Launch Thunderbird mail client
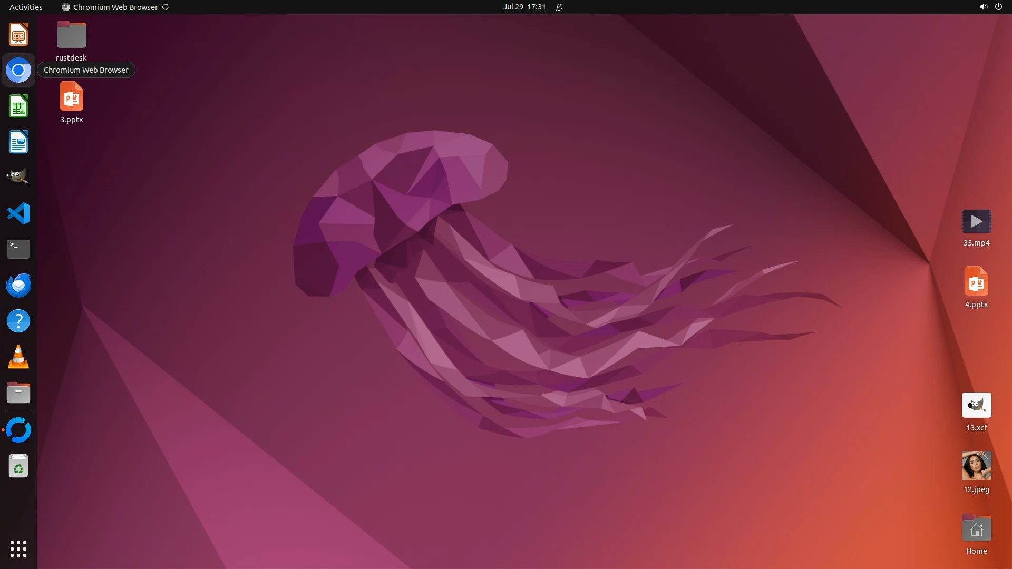1012x569 pixels. (18, 285)
